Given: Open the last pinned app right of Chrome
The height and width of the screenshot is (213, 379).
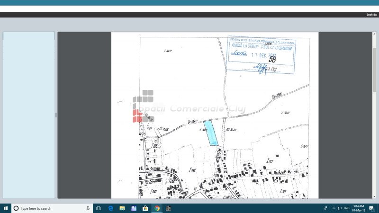Looking at the screenshot, I should pos(168,208).
